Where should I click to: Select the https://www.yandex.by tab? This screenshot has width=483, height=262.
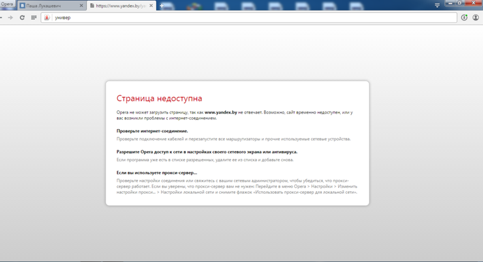pyautogui.click(x=121, y=5)
